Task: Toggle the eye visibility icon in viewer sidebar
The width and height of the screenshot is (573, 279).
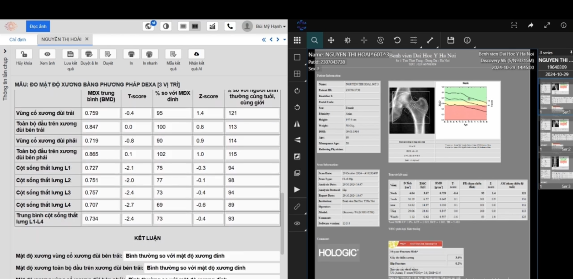Action: 297,223
